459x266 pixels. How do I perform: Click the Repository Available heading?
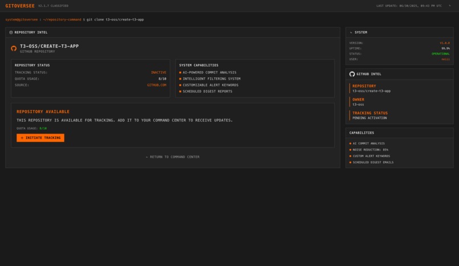[x=43, y=111]
